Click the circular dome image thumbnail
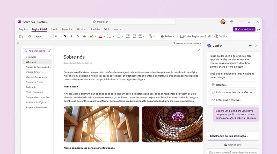This screenshot has height=154, width=277. pos(172,124)
